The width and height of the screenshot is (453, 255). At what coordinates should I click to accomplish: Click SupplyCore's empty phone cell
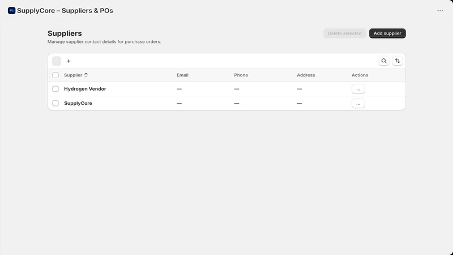(237, 103)
